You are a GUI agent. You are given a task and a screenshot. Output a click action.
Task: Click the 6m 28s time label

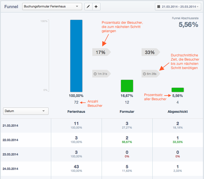click(x=151, y=74)
